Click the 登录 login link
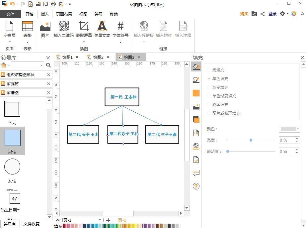 click(x=272, y=14)
